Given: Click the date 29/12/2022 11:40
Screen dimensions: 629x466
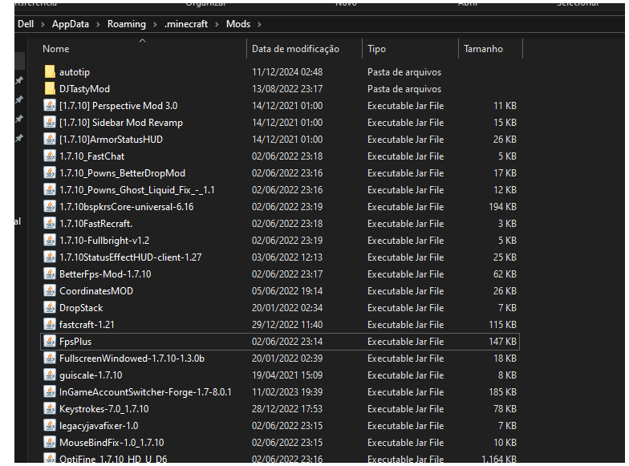Looking at the screenshot, I should (287, 325).
